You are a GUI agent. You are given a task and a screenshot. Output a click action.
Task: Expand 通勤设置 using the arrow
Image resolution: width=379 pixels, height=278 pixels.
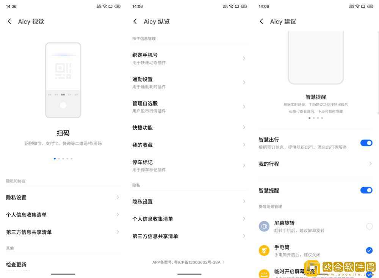click(x=244, y=83)
